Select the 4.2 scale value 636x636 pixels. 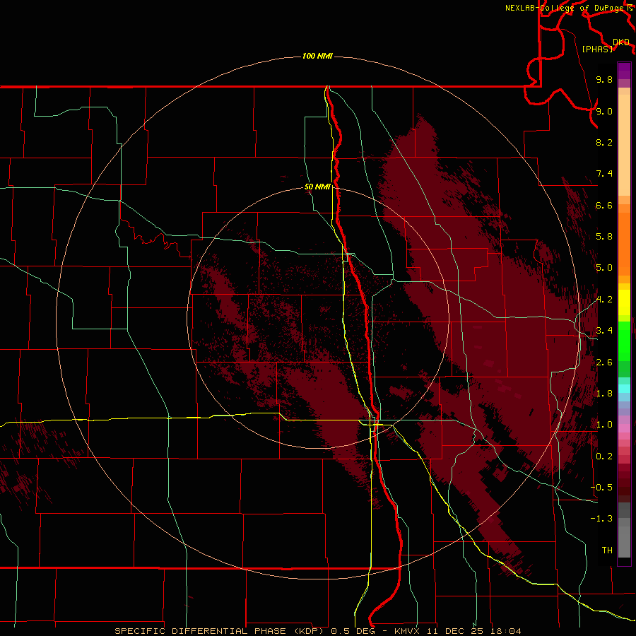(x=604, y=300)
